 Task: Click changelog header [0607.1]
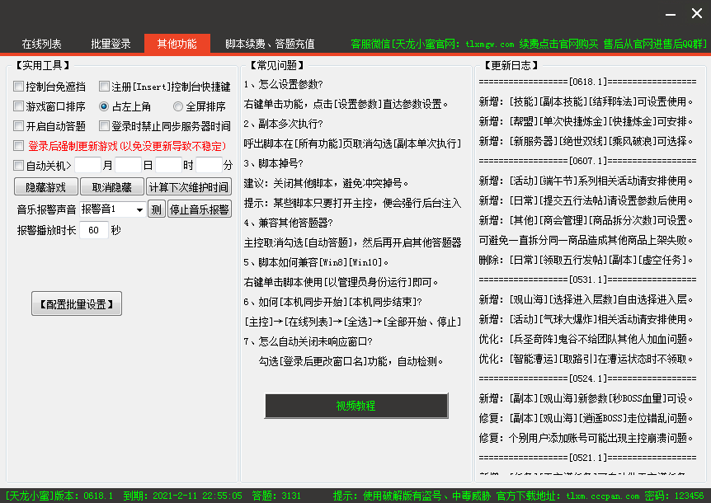click(x=587, y=161)
